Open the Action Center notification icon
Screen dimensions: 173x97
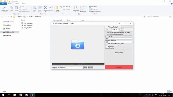(x=169, y=95)
